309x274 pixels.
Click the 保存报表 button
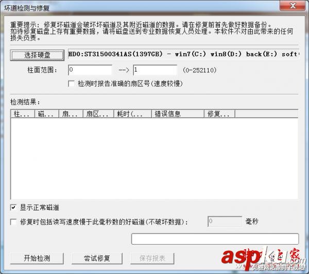[152, 258]
